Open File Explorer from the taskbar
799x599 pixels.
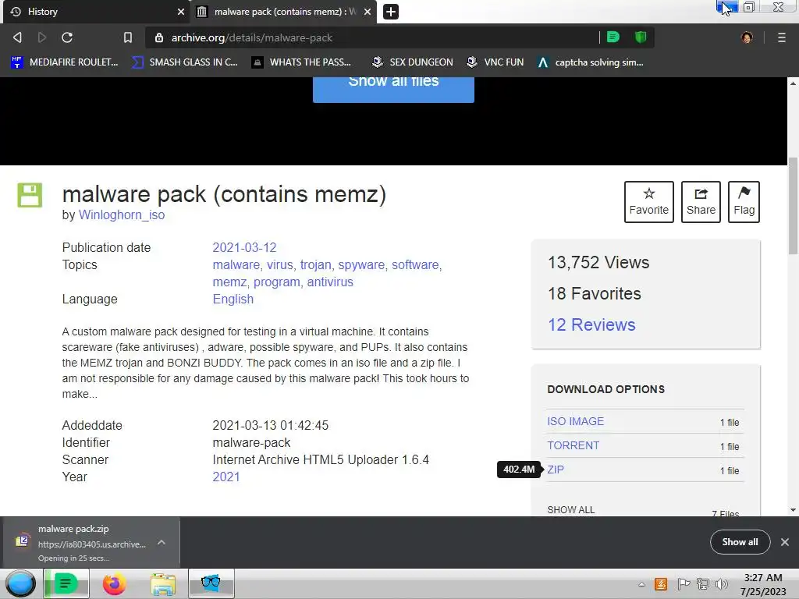tap(163, 583)
